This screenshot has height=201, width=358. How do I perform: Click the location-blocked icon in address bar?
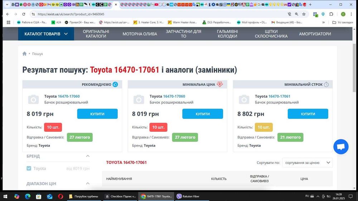tap(289, 14)
